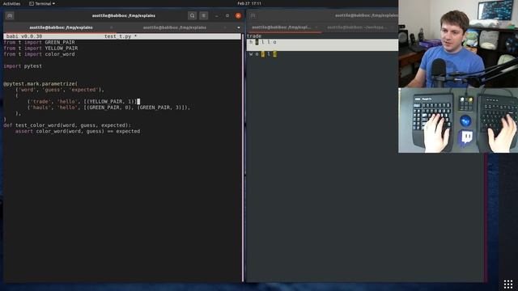This screenshot has width=518, height=291.
Task: Open the Terminal application menu in top bar
Action: (x=42, y=3)
